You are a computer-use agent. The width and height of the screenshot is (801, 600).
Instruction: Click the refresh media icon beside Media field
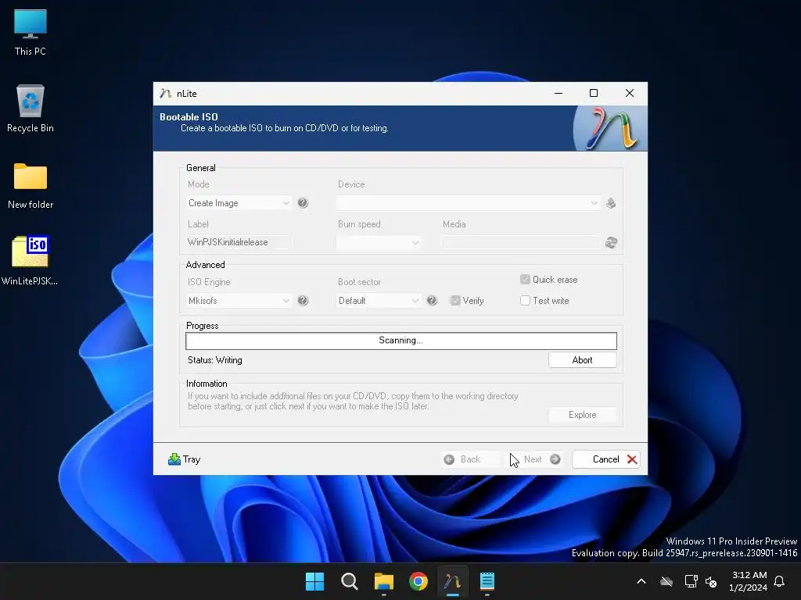point(611,242)
